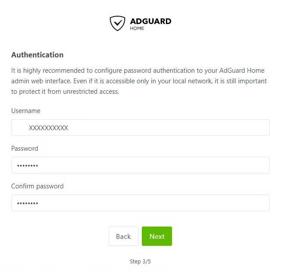Click the ADGUARD wordmark text

coord(151,21)
